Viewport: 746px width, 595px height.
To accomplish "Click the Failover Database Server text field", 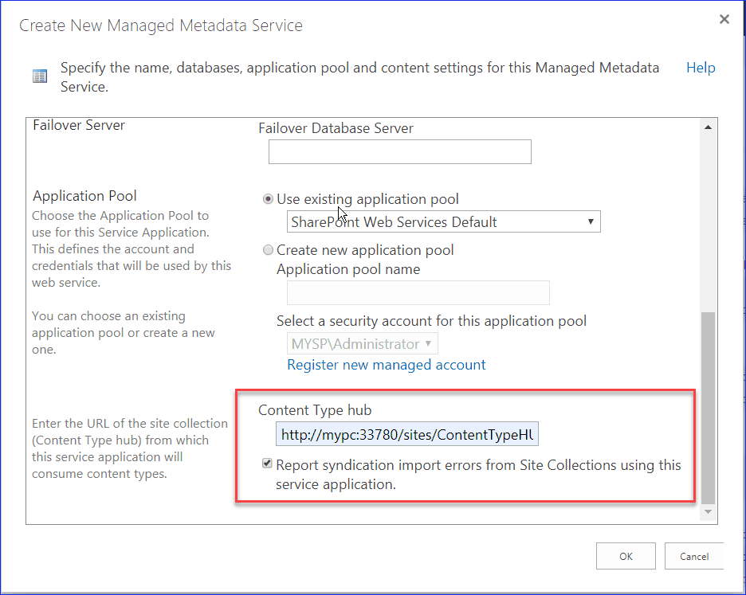I will 399,151.
